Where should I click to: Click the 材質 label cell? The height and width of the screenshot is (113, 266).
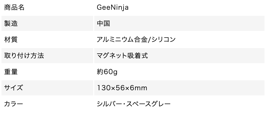point(11,40)
